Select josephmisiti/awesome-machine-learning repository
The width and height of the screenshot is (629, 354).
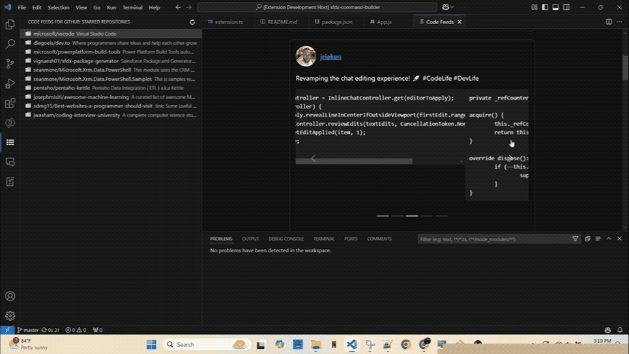pos(111,97)
